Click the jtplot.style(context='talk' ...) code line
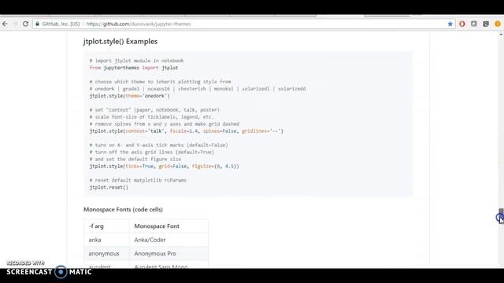Image resolution: width=504 pixels, height=283 pixels. click(187, 131)
